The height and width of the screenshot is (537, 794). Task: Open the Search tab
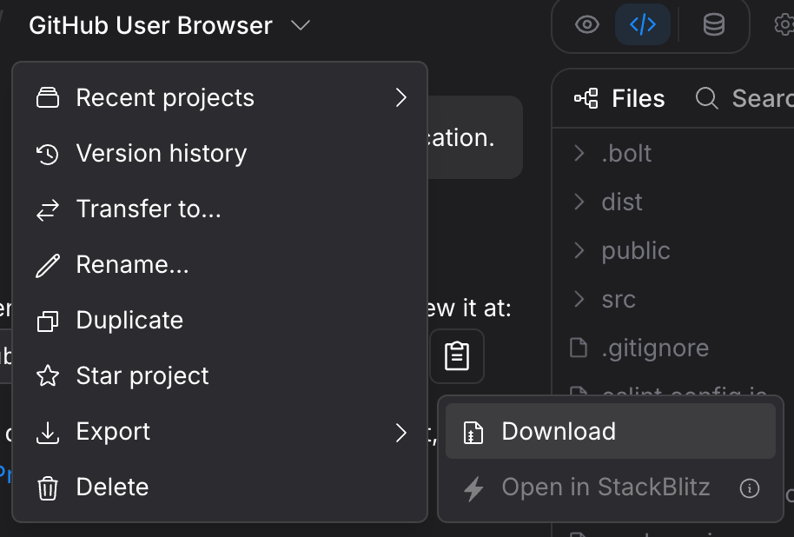(x=744, y=98)
